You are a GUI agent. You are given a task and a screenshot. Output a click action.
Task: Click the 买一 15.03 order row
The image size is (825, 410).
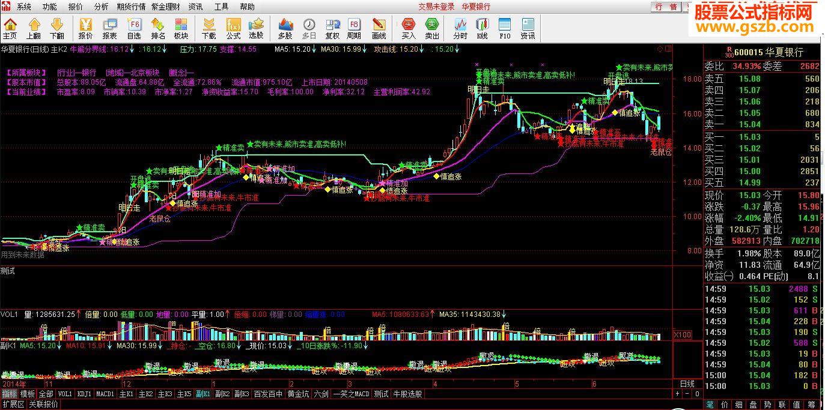[762, 137]
